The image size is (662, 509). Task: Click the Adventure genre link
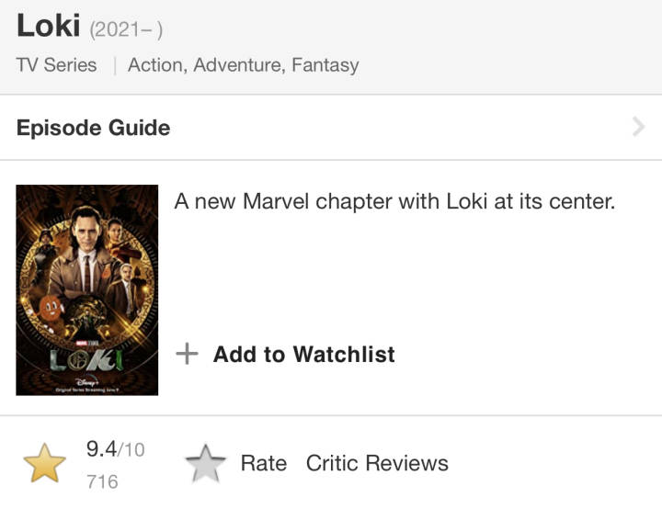(238, 65)
